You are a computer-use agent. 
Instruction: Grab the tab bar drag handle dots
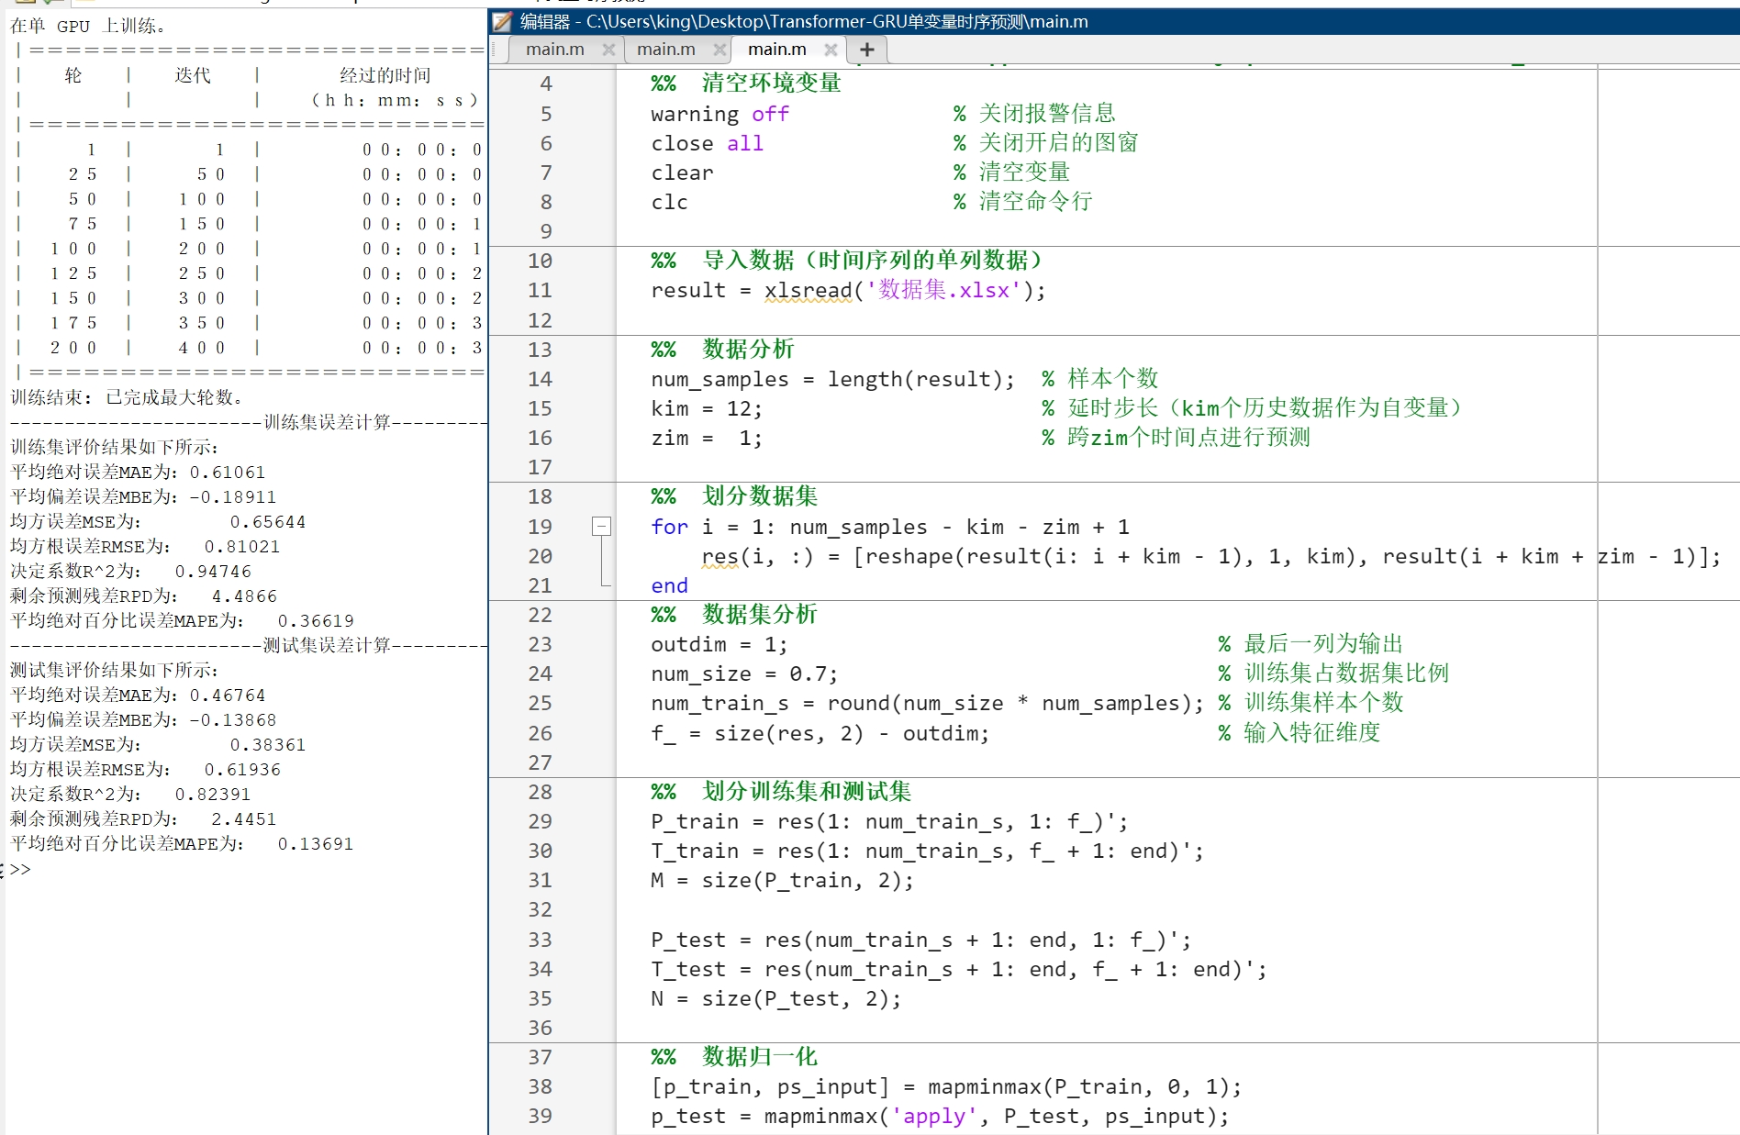pos(493,50)
